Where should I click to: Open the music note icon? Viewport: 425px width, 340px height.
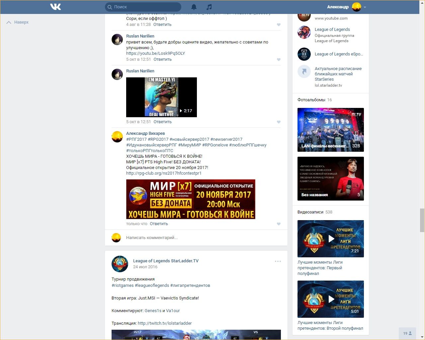[x=209, y=7]
